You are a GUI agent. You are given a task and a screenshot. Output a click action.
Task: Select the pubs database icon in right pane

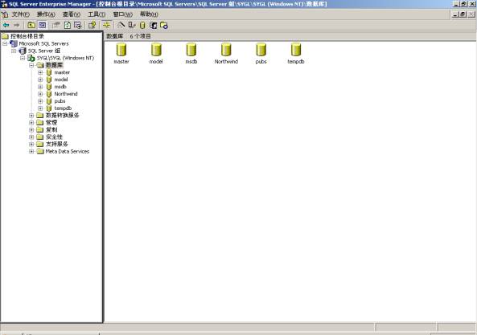click(x=261, y=50)
